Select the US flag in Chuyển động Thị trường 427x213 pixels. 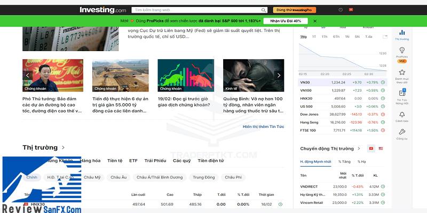(381, 149)
